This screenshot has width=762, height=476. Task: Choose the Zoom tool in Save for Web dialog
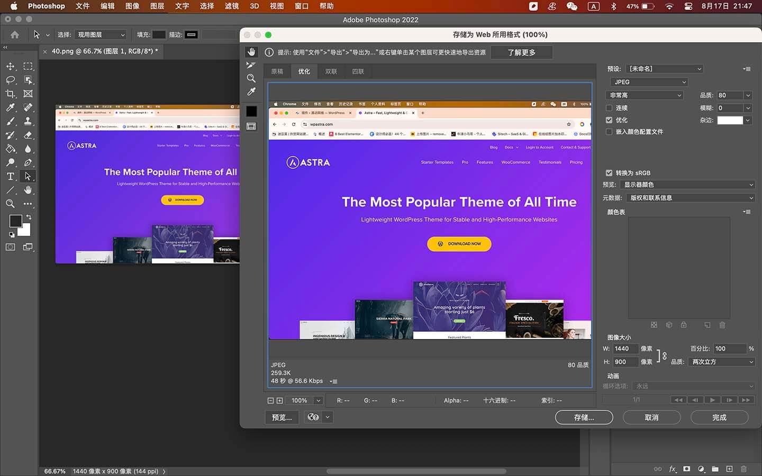tap(251, 78)
